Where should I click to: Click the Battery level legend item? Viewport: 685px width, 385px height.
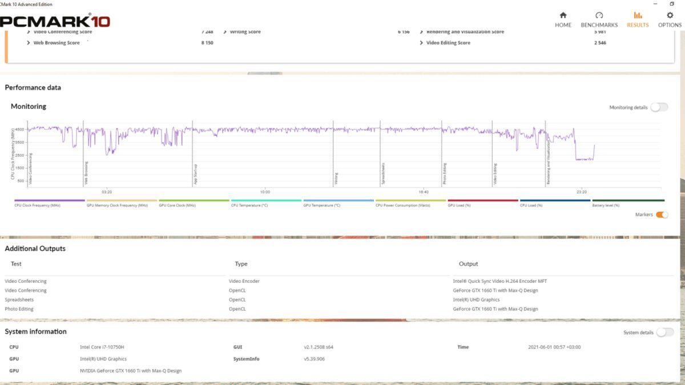[628, 202]
